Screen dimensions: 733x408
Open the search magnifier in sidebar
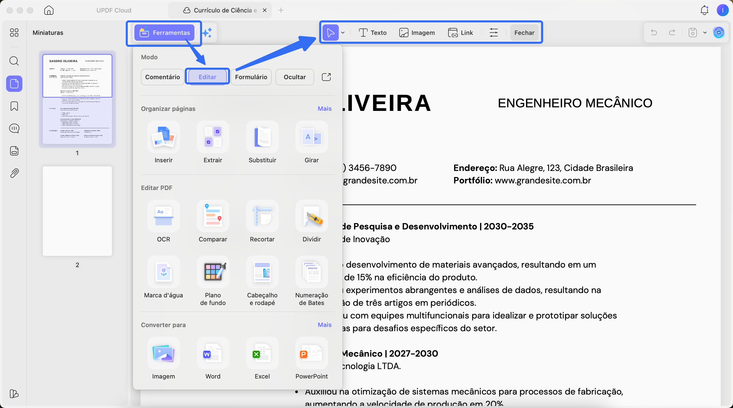point(14,61)
